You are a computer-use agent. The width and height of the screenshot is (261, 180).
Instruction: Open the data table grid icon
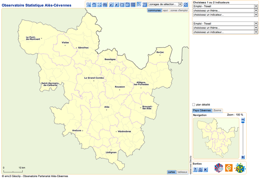coord(133,5)
